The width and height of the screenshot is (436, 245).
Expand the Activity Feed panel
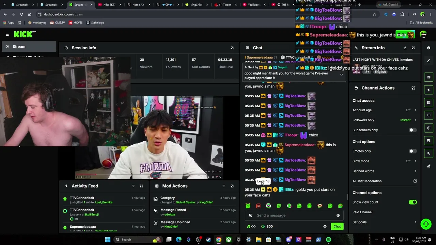tap(141, 186)
